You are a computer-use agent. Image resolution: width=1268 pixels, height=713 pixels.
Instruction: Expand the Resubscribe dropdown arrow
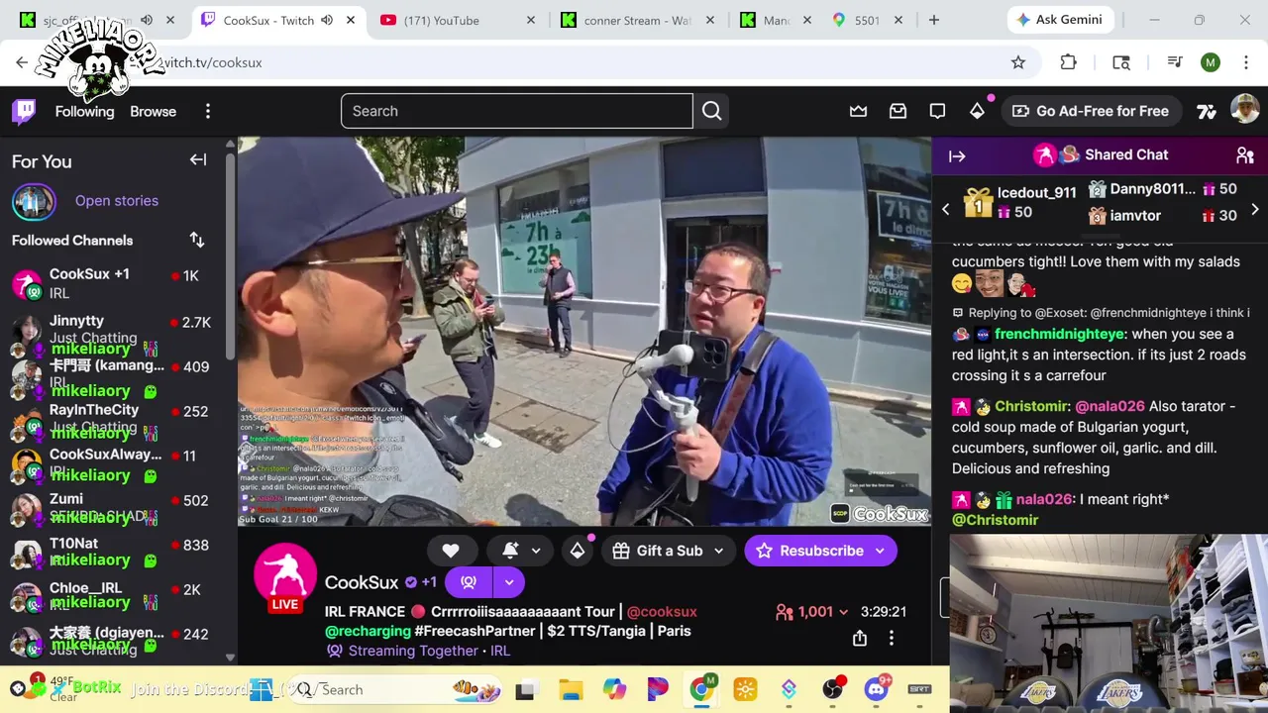880,551
